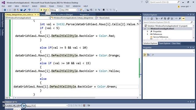Toggle pin on Csharp_datagridview_row_color.cs tab
The height and width of the screenshot is (110, 196).
[x=36, y=15]
